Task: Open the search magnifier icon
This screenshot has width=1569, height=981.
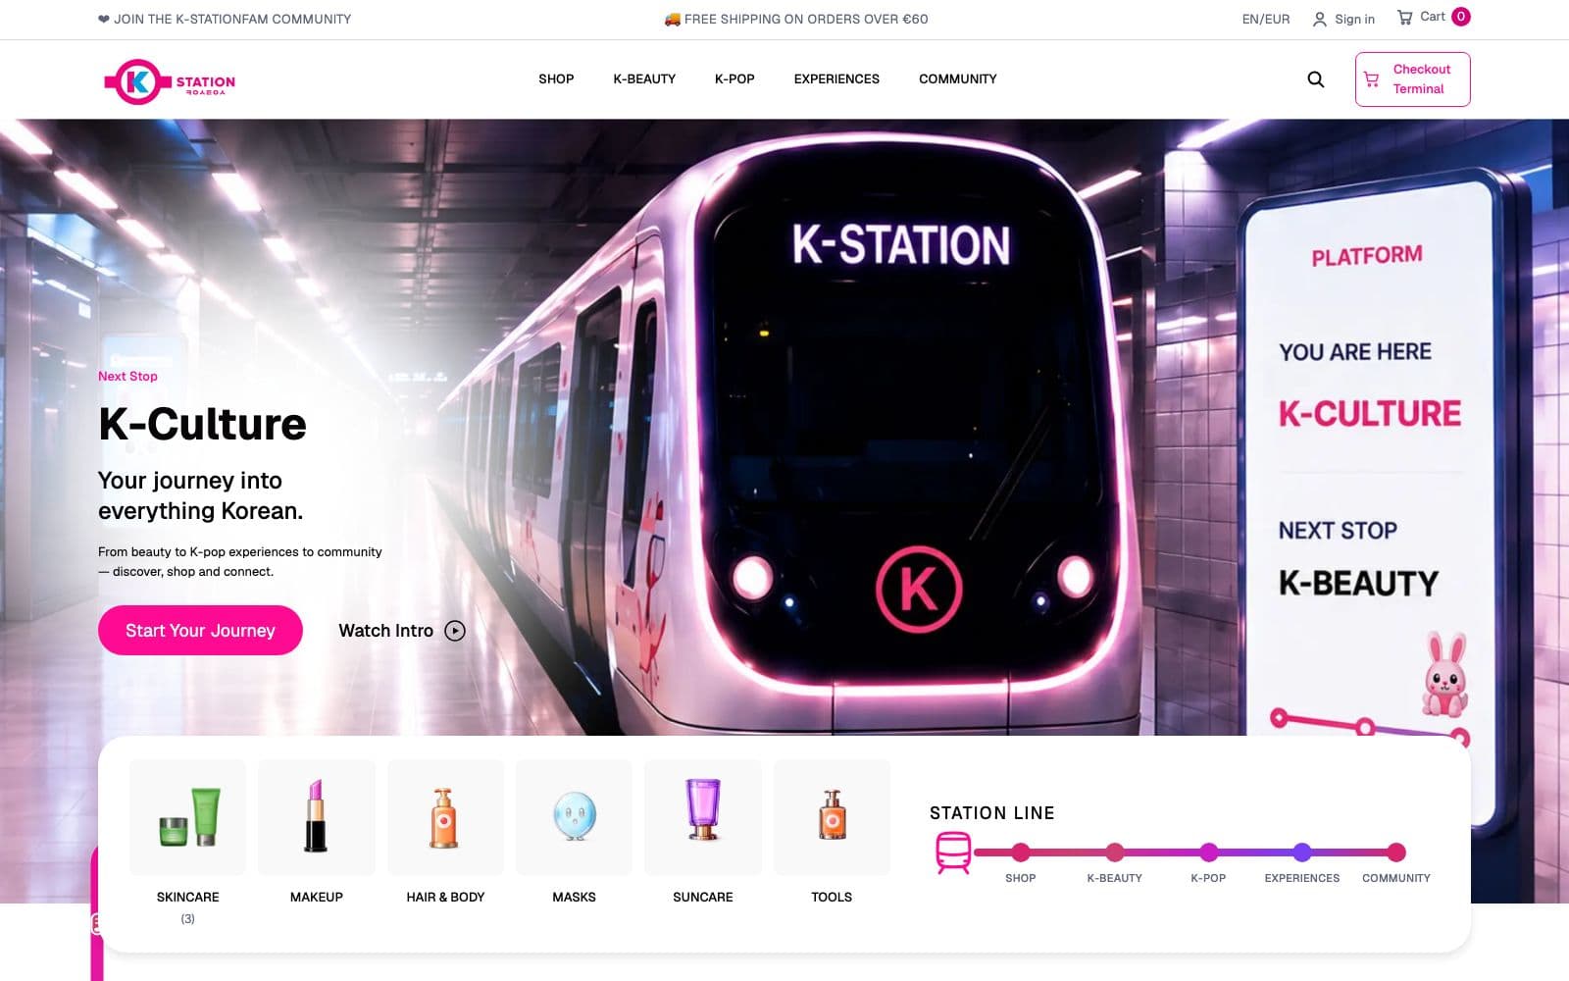Action: [x=1315, y=79]
